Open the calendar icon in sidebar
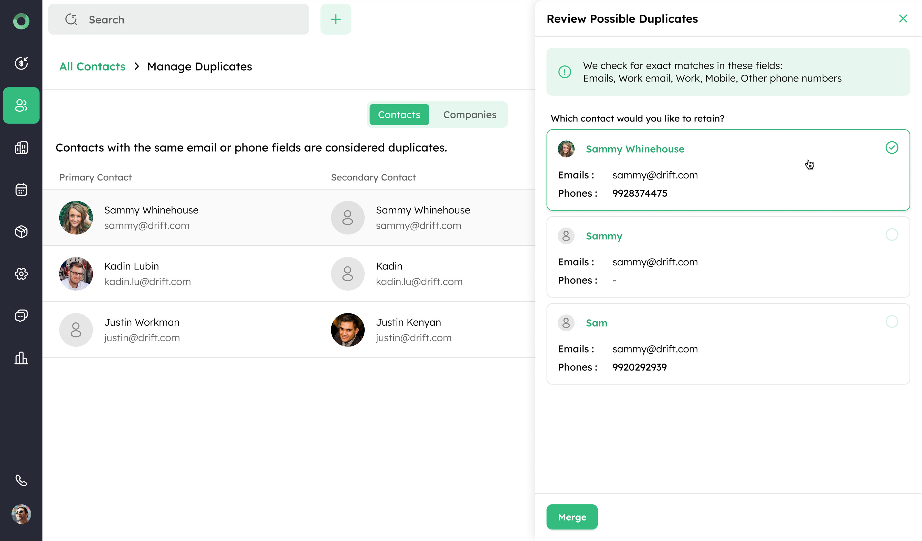Image resolution: width=922 pixels, height=541 pixels. tap(21, 190)
